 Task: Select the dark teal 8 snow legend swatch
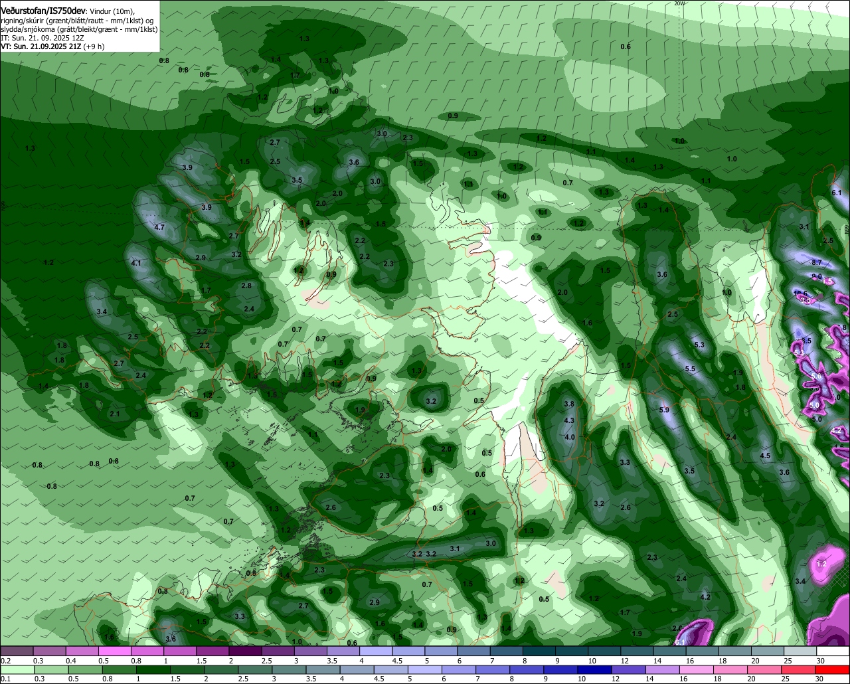(539, 651)
